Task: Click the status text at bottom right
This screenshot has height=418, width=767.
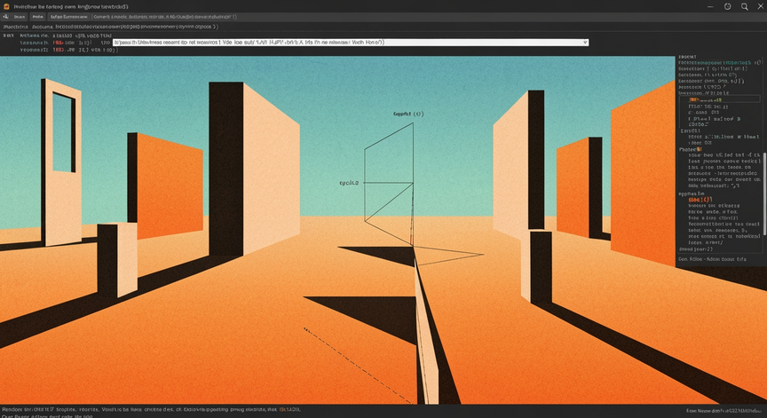Action: pos(724,411)
